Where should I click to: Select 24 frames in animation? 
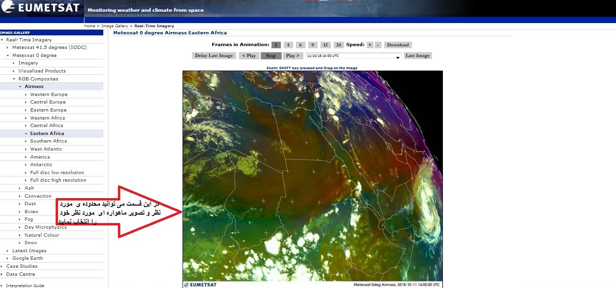(339, 45)
